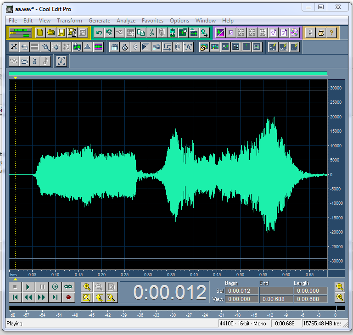Image resolution: width=353 pixels, height=335 pixels.
Task: Cut selection with the scissors icon
Action: [151, 33]
